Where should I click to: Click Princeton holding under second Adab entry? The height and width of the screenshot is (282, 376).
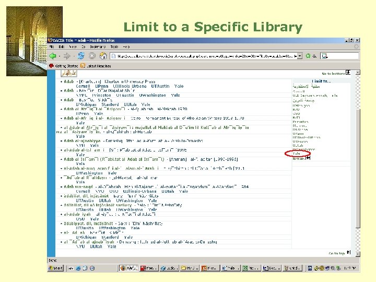click(x=101, y=95)
